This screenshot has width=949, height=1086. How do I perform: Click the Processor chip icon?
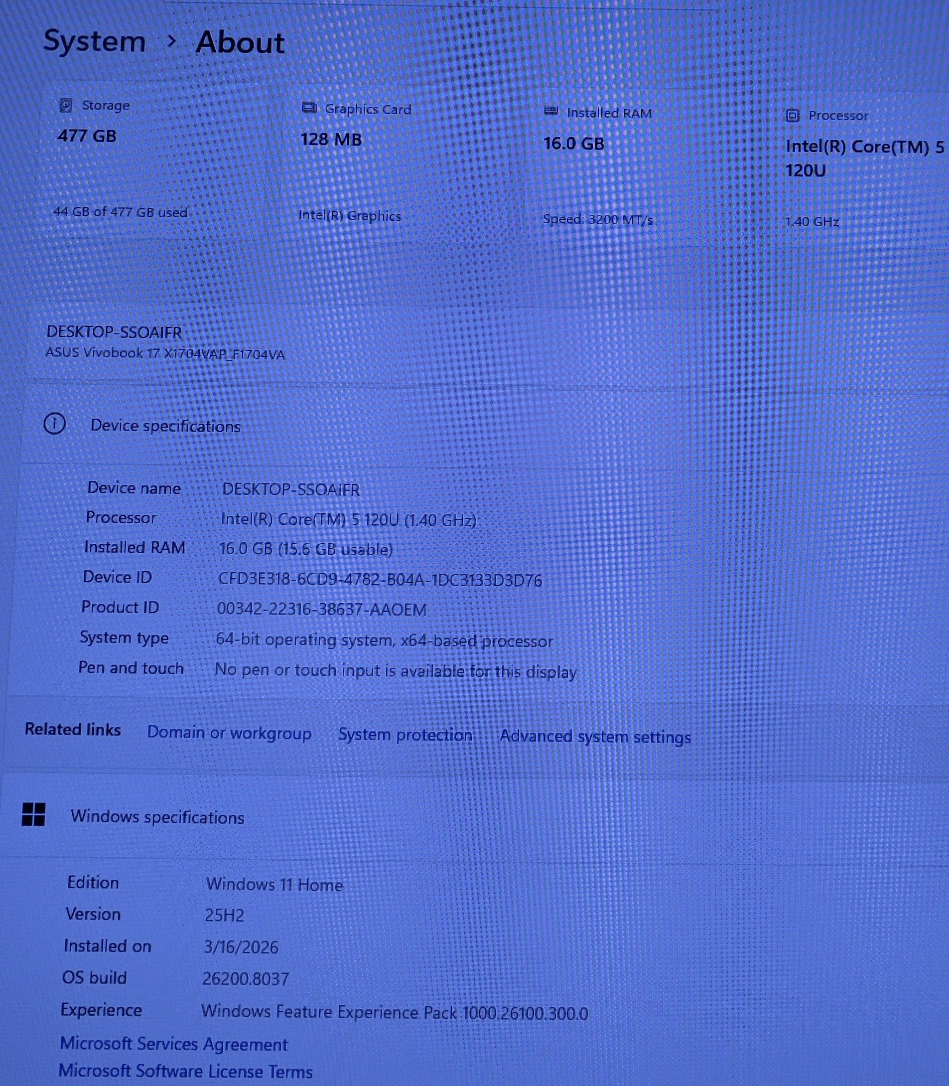click(x=792, y=115)
